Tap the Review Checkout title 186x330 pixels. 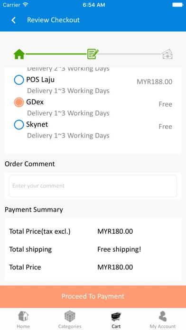(x=53, y=20)
